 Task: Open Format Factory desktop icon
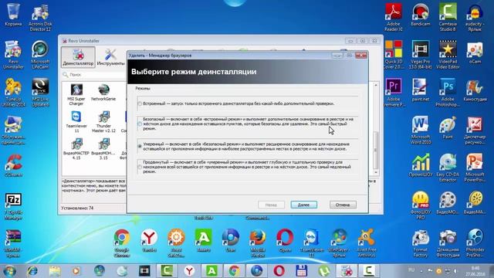[x=421, y=244]
